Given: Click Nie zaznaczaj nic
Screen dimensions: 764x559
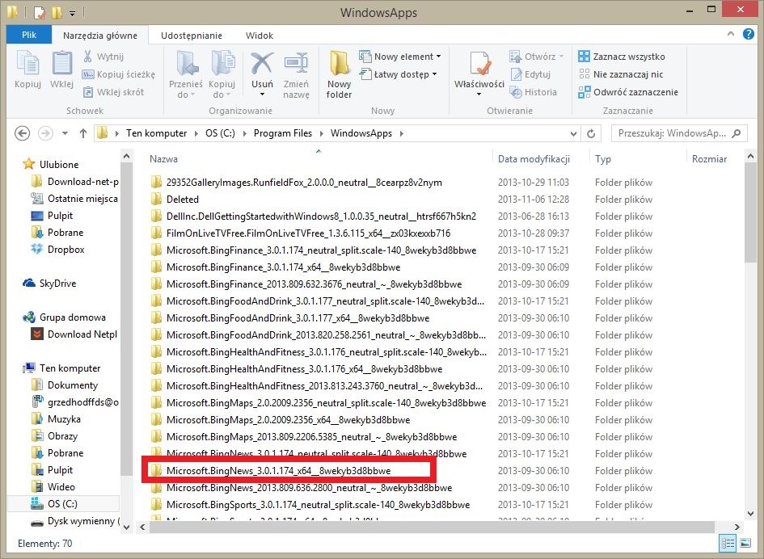Looking at the screenshot, I should point(621,74).
